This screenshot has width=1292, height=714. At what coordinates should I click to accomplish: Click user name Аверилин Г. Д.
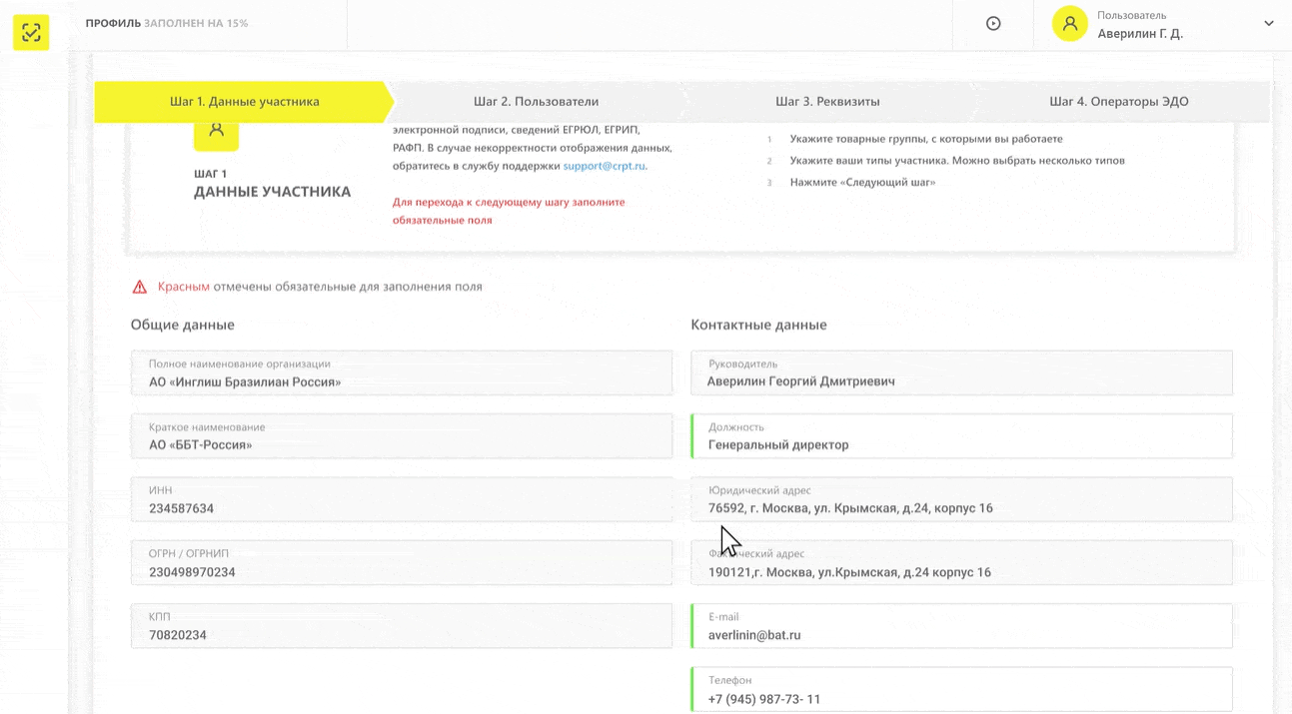pos(1140,34)
